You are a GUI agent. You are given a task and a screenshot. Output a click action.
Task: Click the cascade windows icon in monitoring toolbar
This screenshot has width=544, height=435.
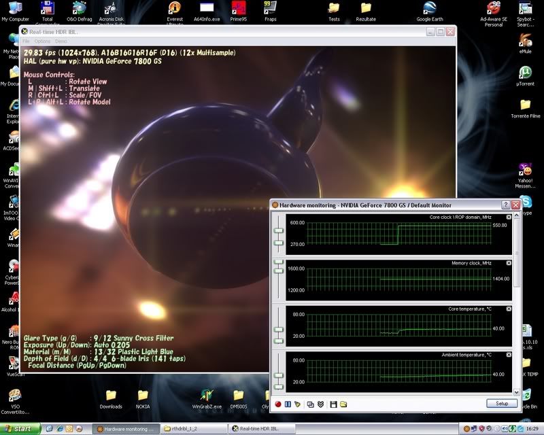tap(310, 404)
